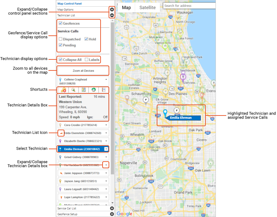Expand Jayson Jang's details dropdown arrow
The image size is (277, 217).
click(x=106, y=181)
